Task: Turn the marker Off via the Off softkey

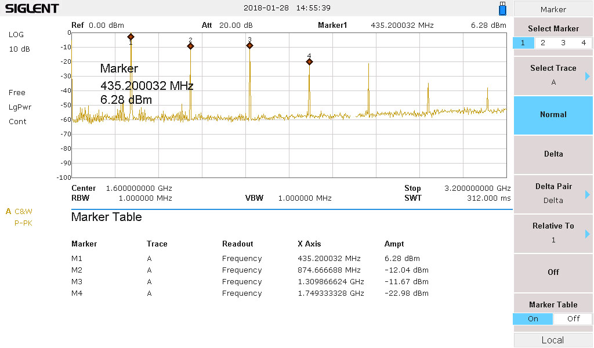Action: click(553, 272)
